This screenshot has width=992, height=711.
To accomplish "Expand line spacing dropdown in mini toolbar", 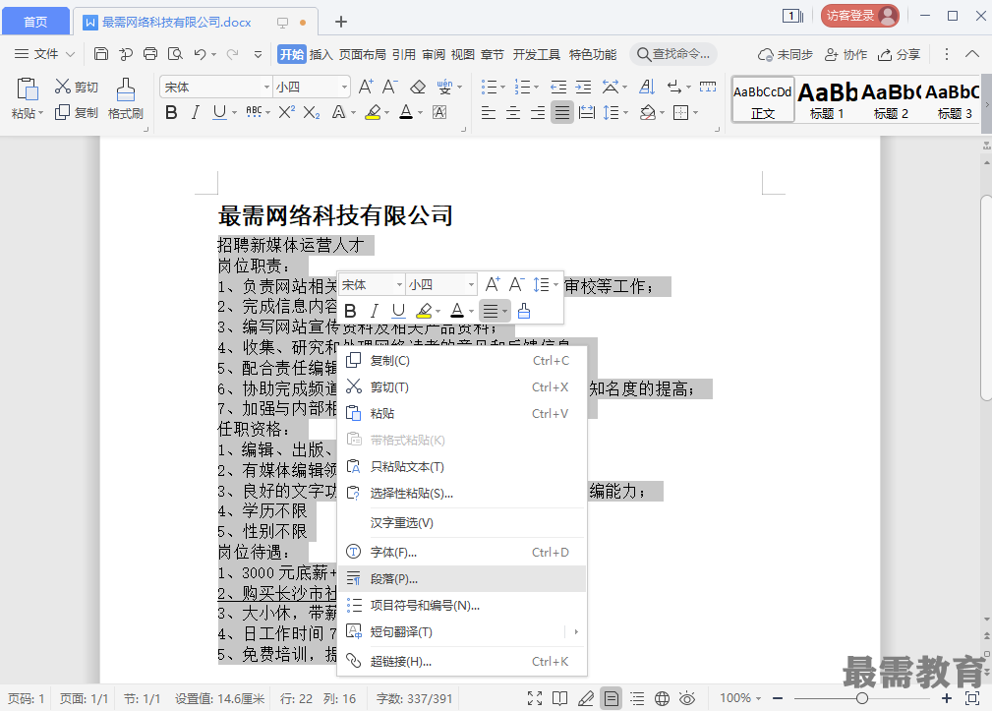I will pos(555,284).
